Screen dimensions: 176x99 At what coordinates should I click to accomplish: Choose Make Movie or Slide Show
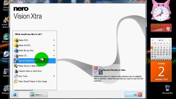[35, 66]
